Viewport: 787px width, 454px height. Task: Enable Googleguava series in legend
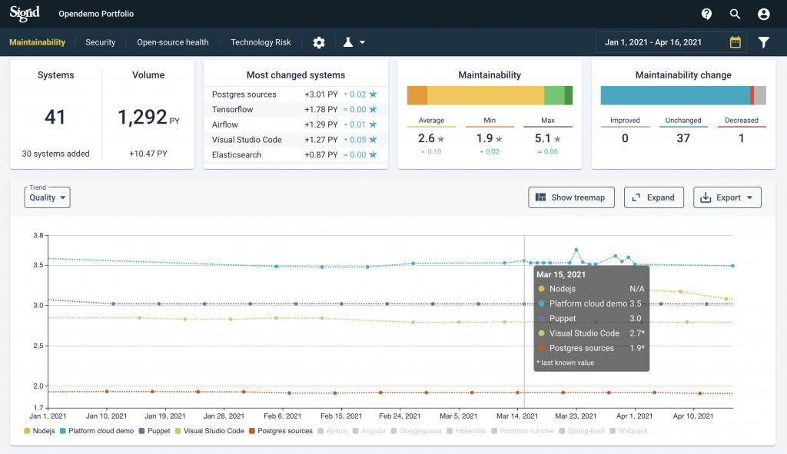(x=416, y=431)
